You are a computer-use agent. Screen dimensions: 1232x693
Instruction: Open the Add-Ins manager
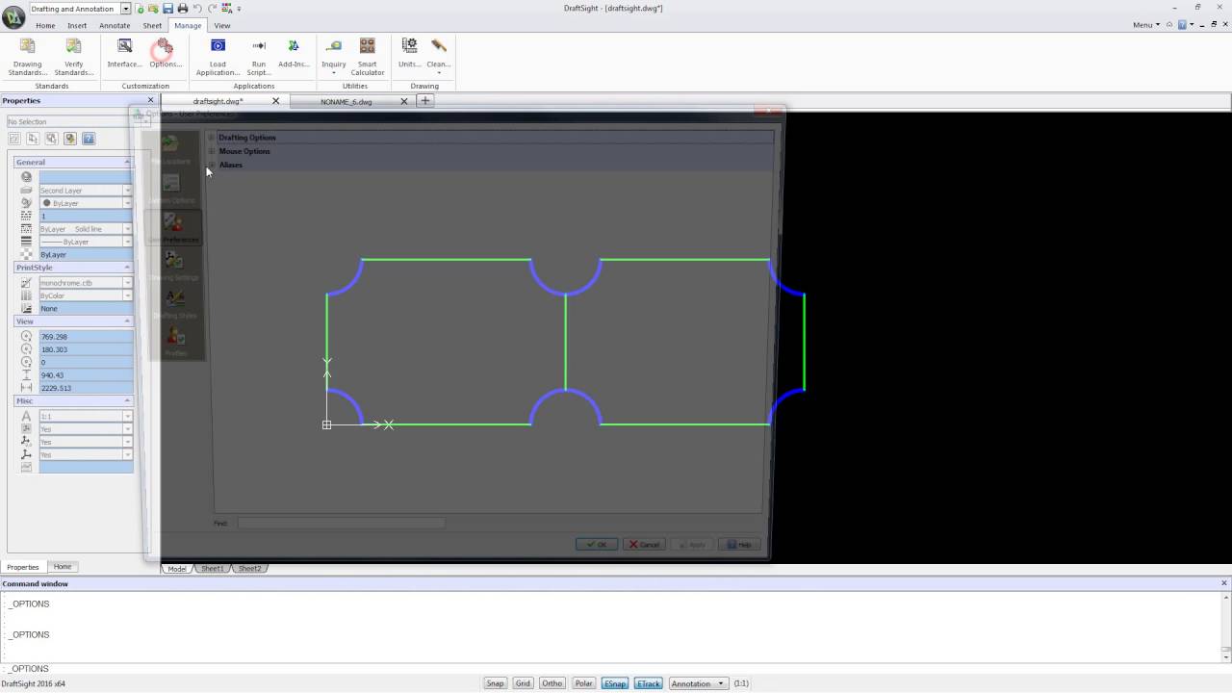(x=294, y=54)
